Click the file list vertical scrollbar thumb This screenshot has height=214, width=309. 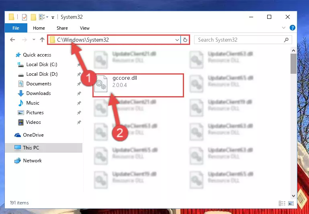pyautogui.click(x=293, y=64)
